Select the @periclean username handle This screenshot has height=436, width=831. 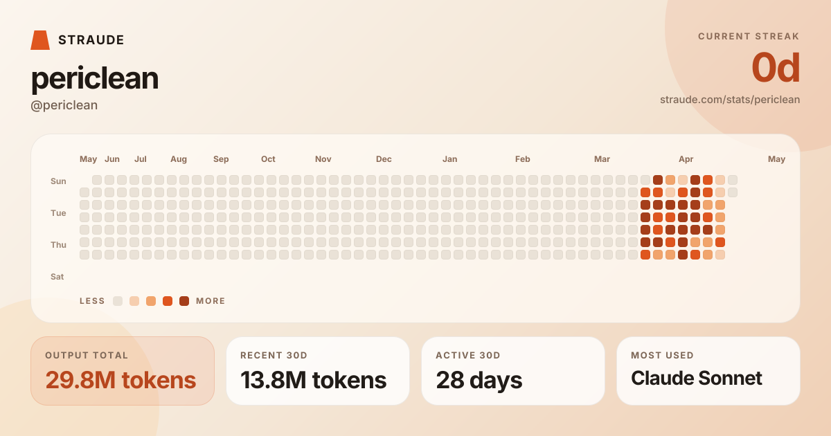pyautogui.click(x=64, y=105)
